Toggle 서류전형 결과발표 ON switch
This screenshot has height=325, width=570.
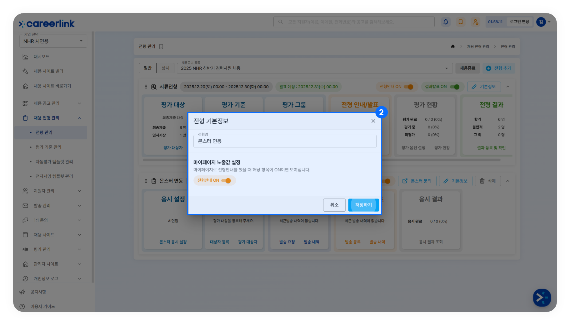pyautogui.click(x=455, y=87)
